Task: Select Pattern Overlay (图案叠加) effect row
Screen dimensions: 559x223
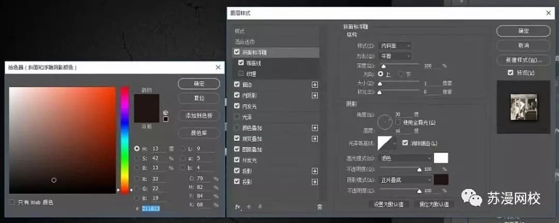Action: coord(275,149)
